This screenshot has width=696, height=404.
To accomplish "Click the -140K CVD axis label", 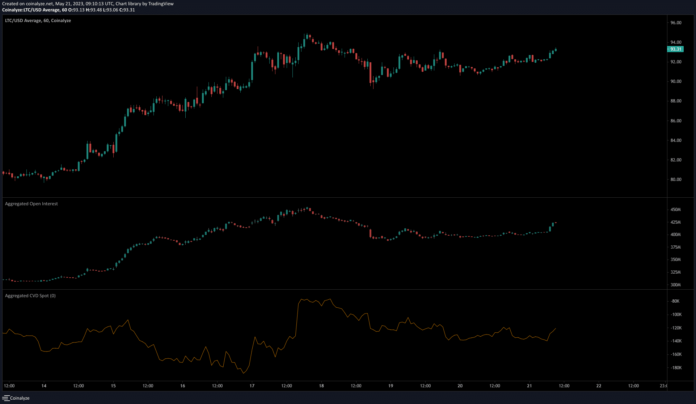I will pos(676,341).
